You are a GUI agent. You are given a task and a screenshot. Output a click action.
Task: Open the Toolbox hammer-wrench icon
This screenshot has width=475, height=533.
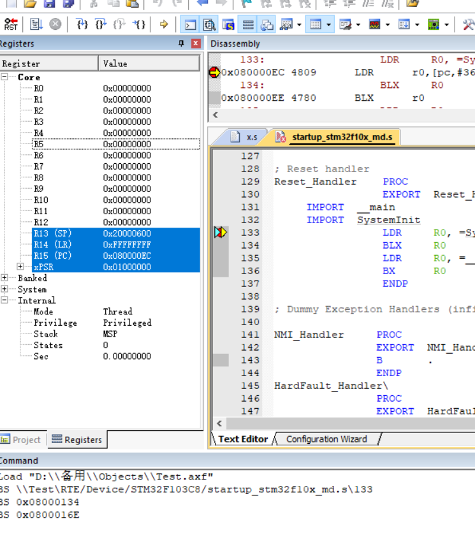[469, 24]
